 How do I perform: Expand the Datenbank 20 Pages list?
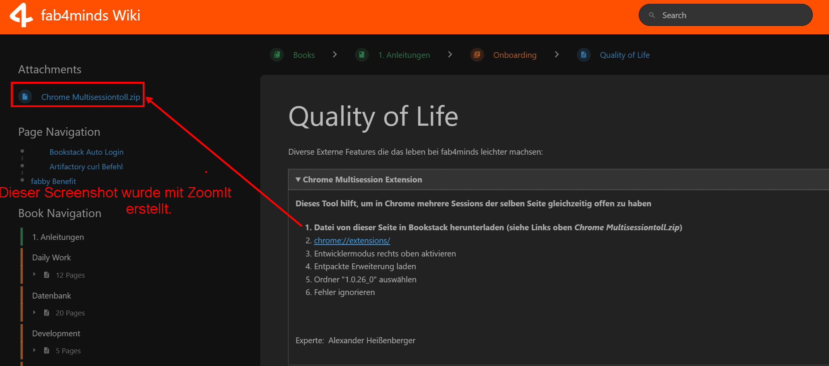(x=34, y=312)
